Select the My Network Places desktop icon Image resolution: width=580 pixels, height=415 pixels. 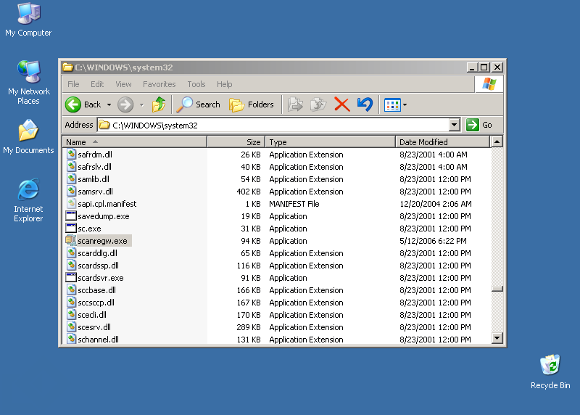coord(28,71)
